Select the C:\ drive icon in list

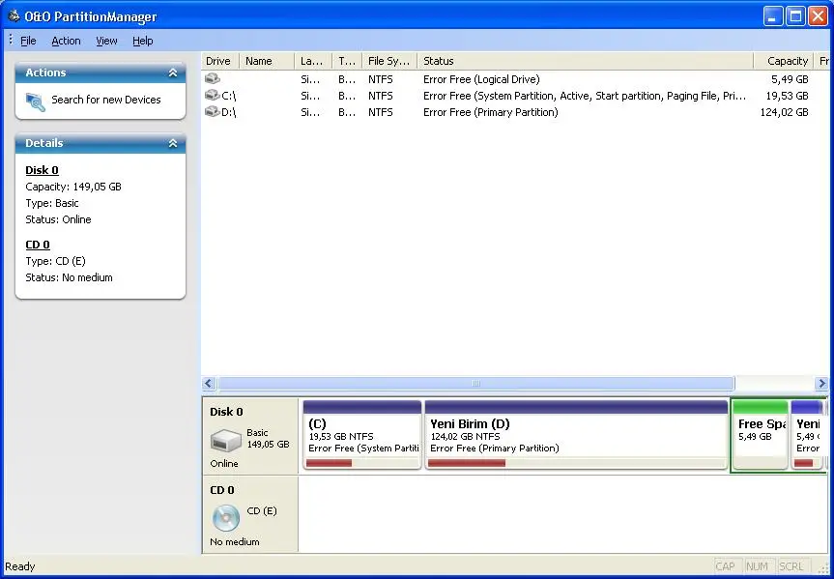(213, 96)
